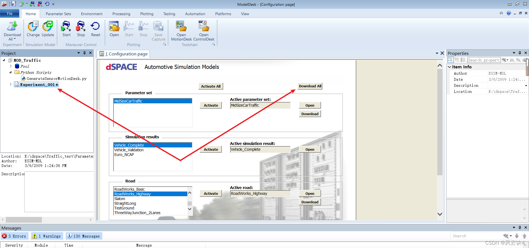Click down arrow of Road list scrollbar
The width and height of the screenshot is (529, 248).
pyautogui.click(x=190, y=209)
